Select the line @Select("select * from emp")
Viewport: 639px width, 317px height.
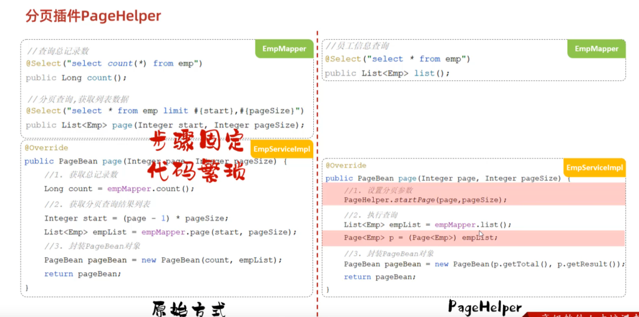(398, 59)
